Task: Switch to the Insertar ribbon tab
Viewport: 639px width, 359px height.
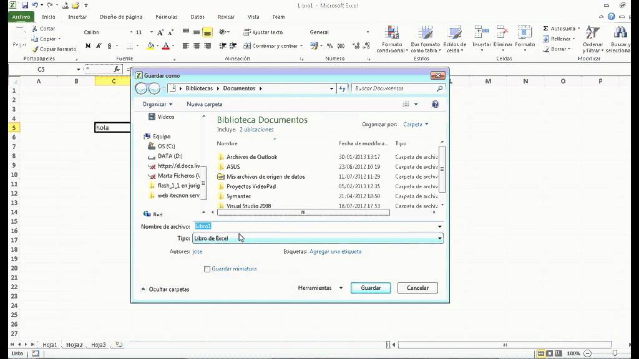Action: pyautogui.click(x=77, y=17)
